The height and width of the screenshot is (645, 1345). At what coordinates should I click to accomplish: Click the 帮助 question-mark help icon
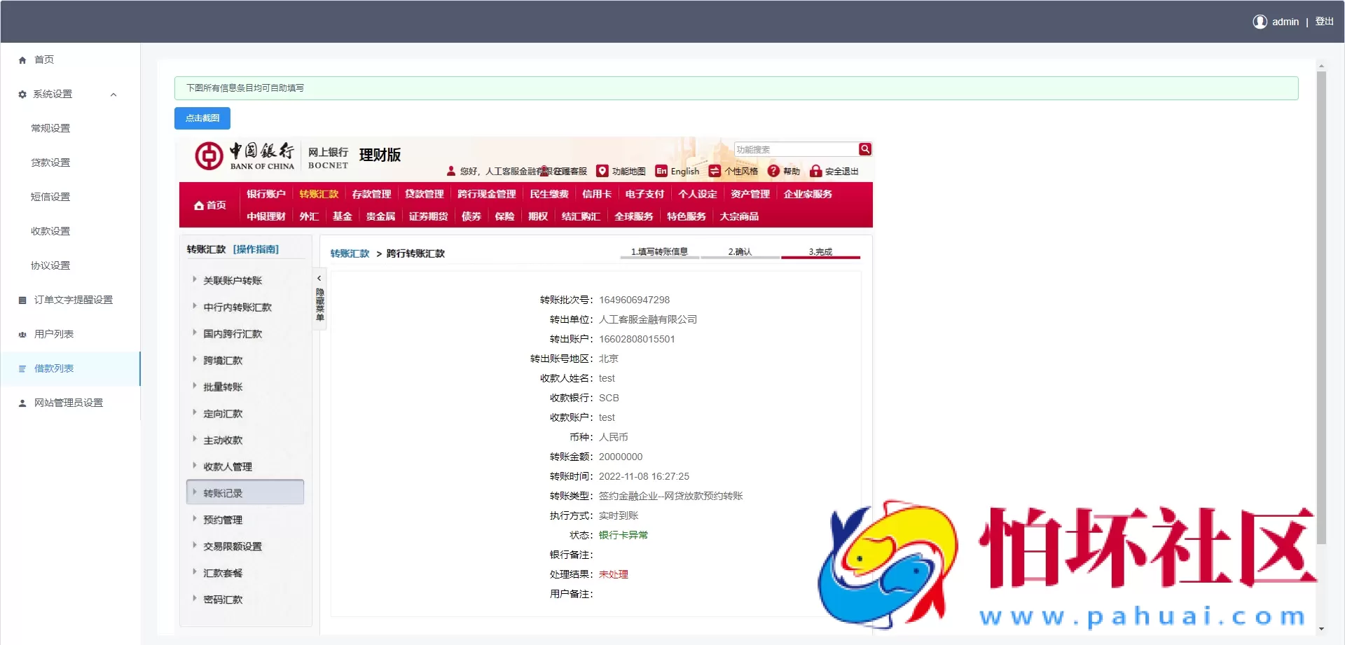pos(773,170)
